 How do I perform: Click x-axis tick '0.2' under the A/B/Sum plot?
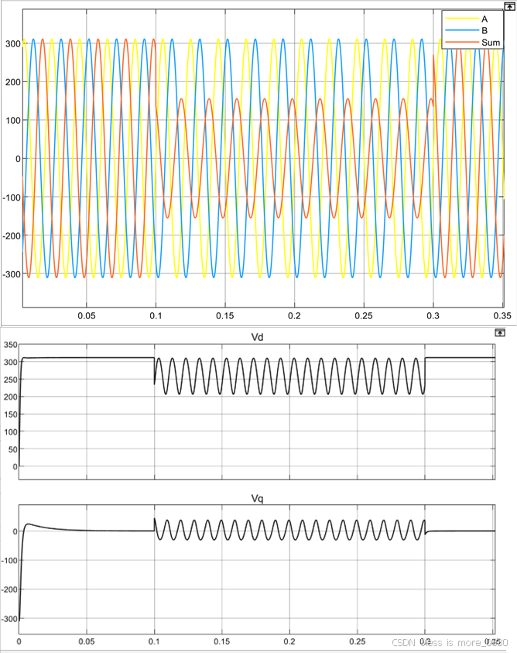[294, 316]
